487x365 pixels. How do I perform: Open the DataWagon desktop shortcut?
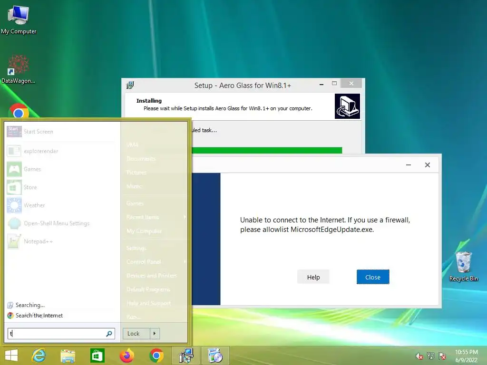19,69
